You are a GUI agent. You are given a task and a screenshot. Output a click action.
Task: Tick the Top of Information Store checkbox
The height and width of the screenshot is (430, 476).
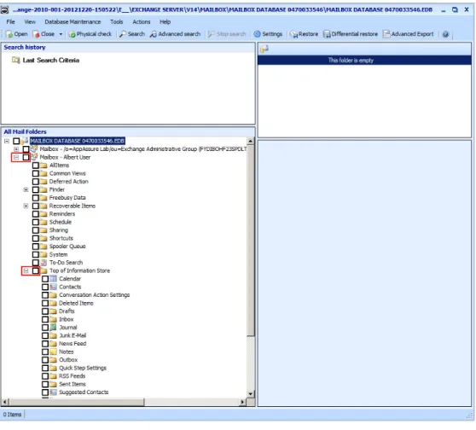coord(36,270)
